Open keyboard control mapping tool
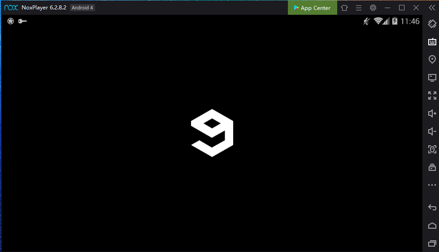The image size is (439, 252). coord(432,42)
